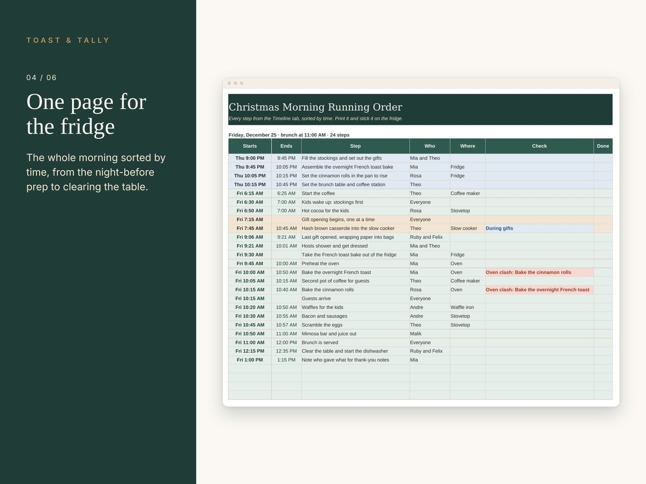Click 'Waffles for the kids' cell

pyautogui.click(x=355, y=307)
